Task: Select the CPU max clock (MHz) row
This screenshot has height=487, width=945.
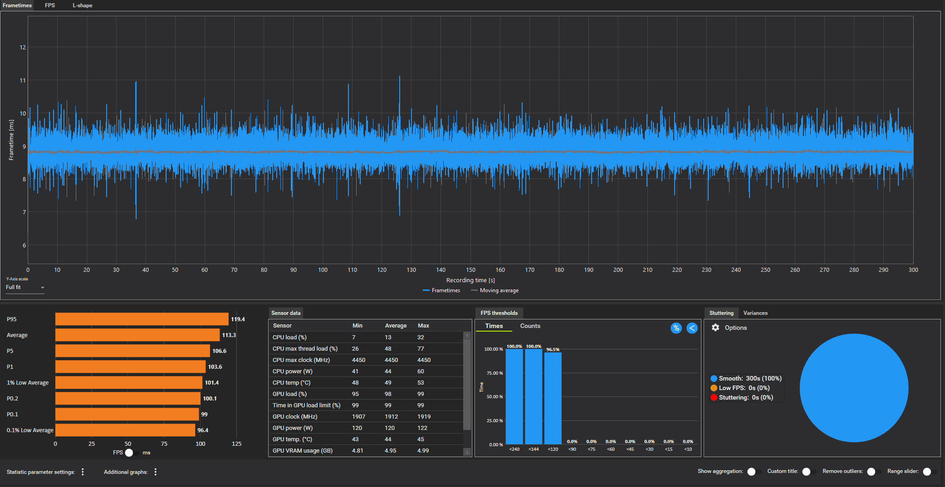Action: [366, 360]
